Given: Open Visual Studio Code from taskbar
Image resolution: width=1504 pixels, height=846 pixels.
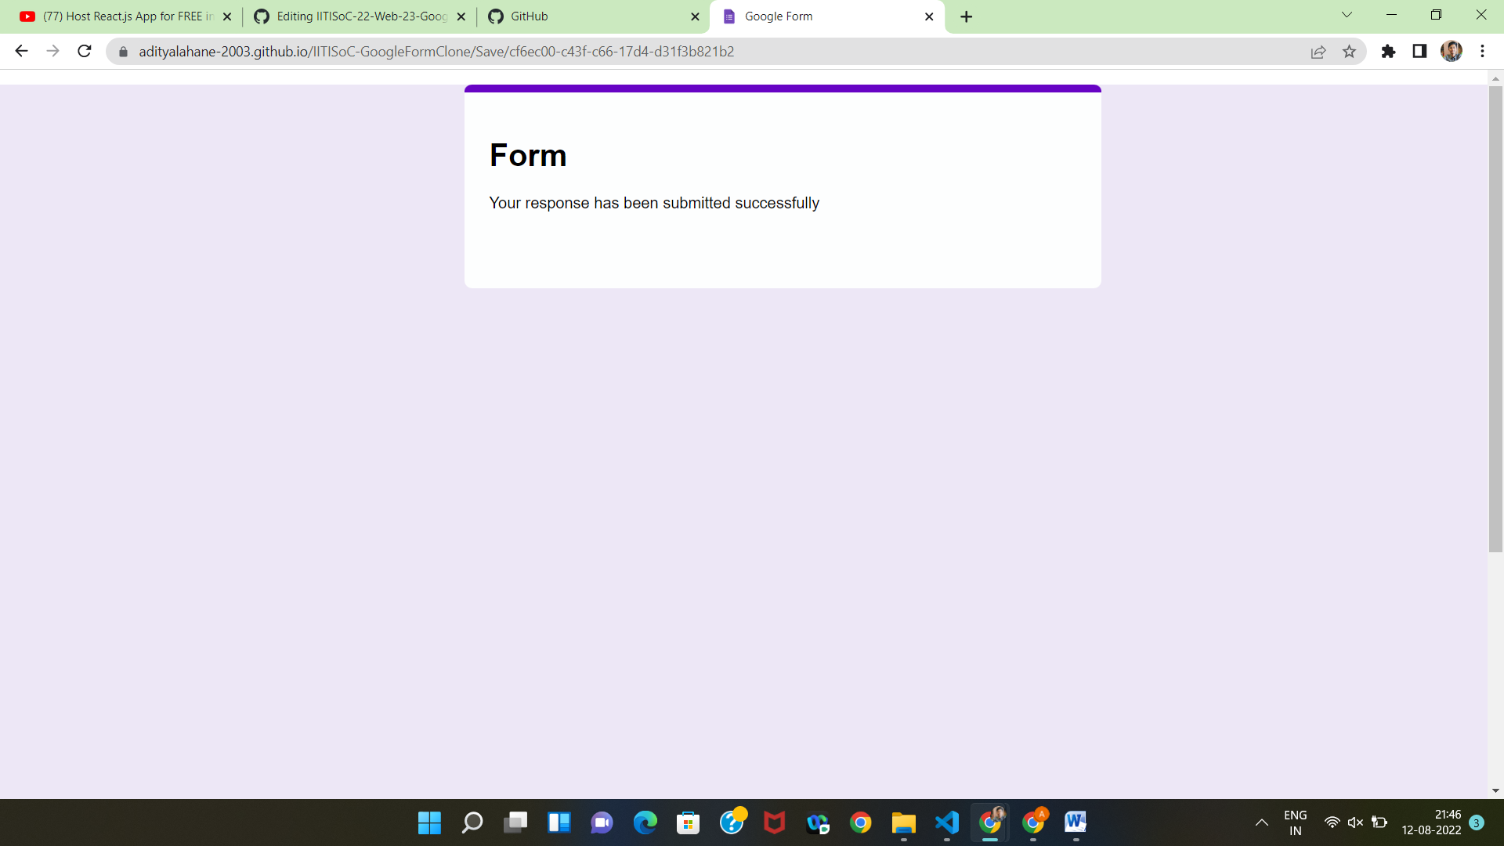Looking at the screenshot, I should pyautogui.click(x=947, y=822).
